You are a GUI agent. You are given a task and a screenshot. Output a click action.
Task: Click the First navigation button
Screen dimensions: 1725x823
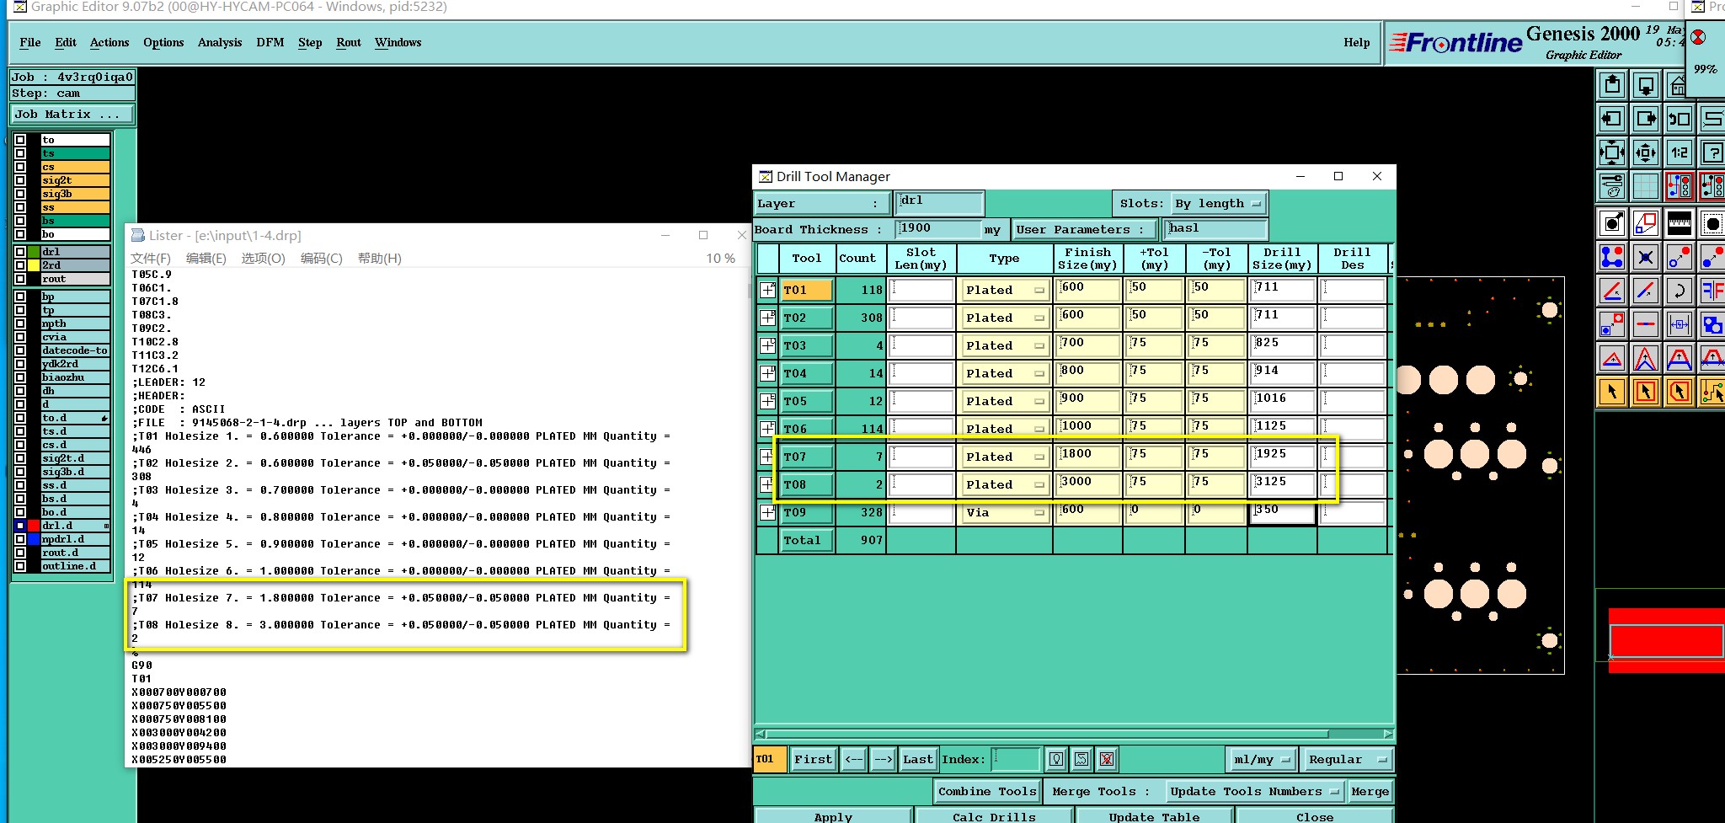[813, 759]
